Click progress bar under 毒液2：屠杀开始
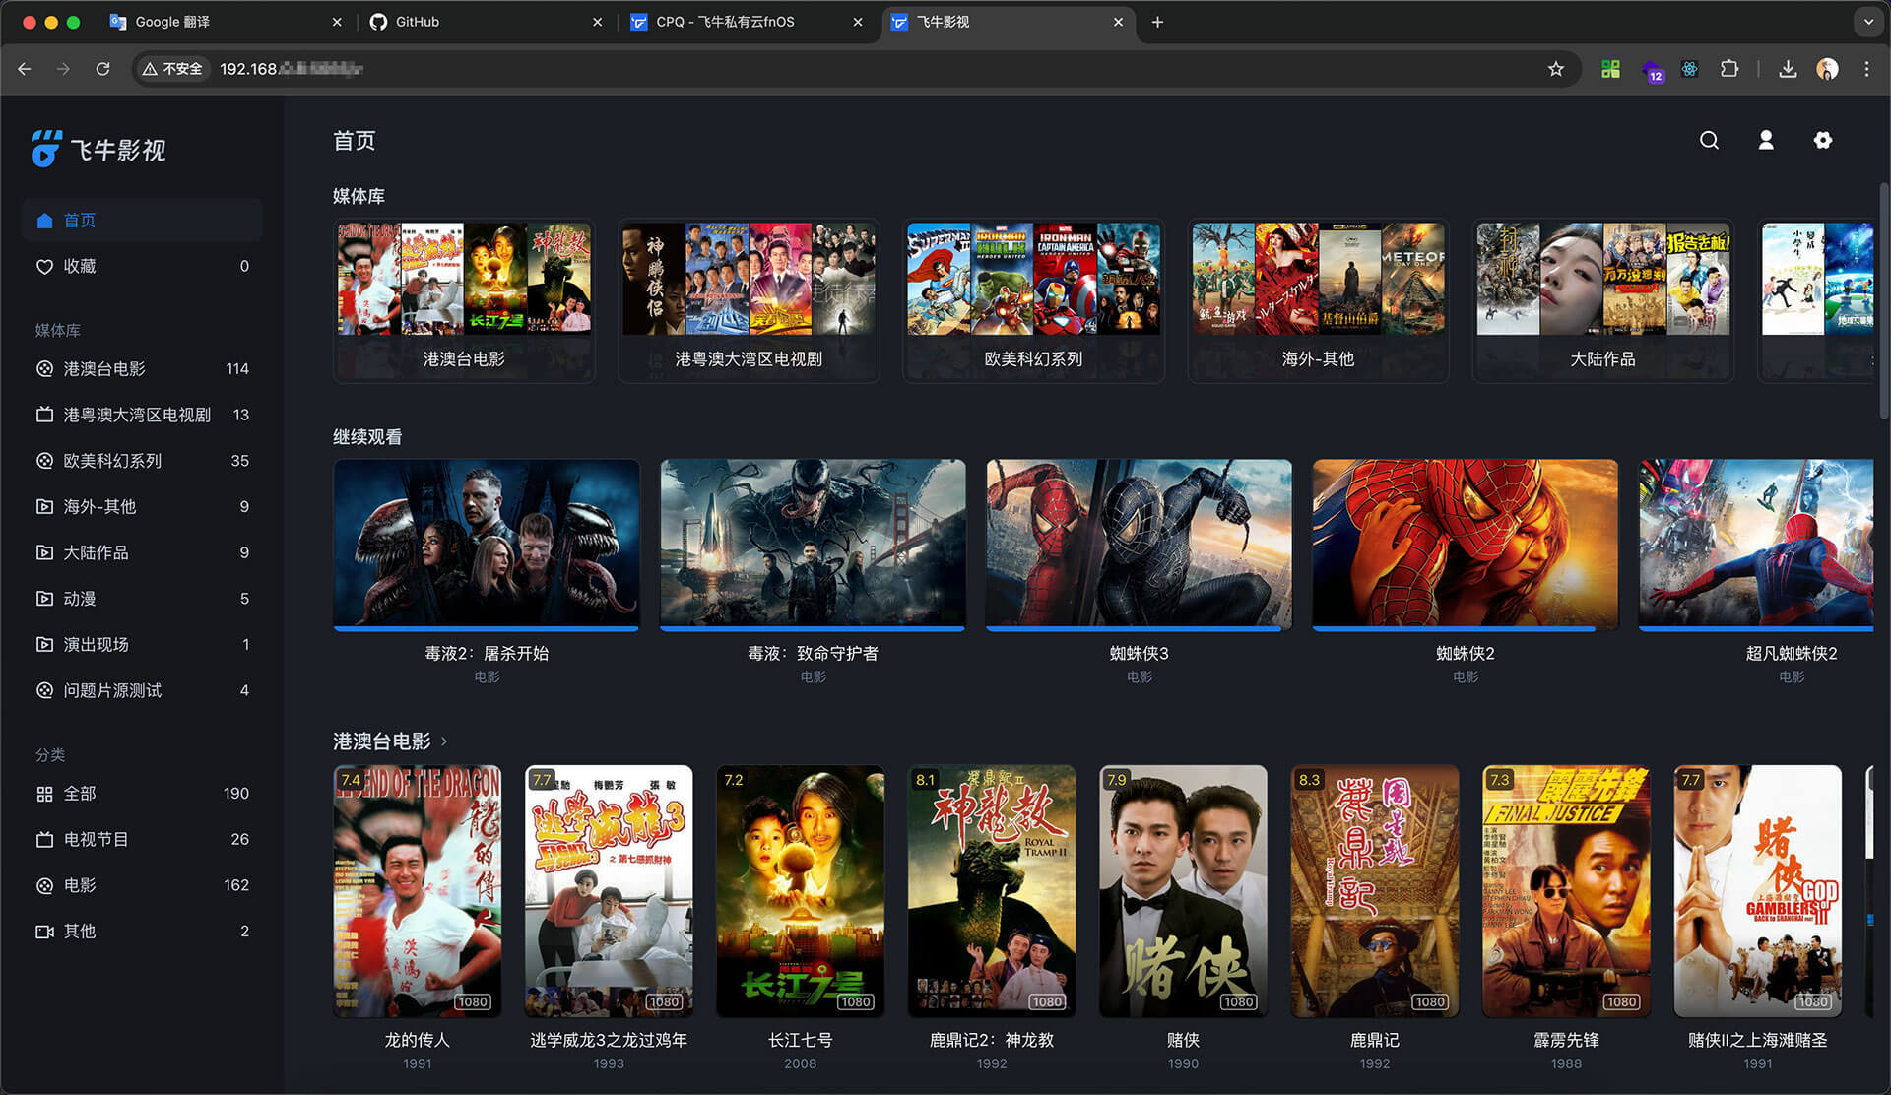The width and height of the screenshot is (1891, 1095). pyautogui.click(x=487, y=628)
